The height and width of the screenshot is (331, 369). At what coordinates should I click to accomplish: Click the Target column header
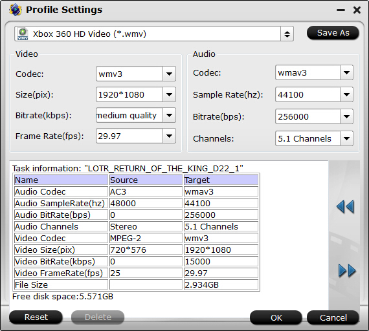(x=221, y=180)
